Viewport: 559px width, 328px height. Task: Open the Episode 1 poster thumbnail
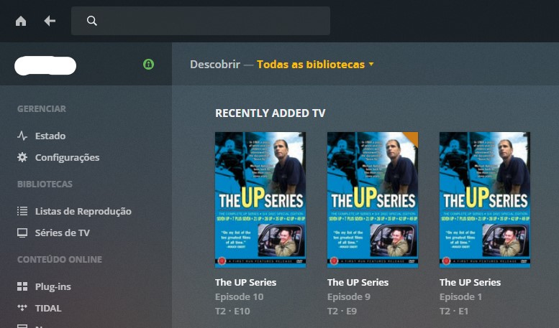point(485,200)
